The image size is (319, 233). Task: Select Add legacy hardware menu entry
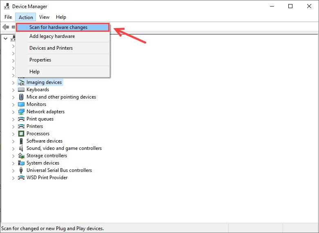pyautogui.click(x=52, y=36)
